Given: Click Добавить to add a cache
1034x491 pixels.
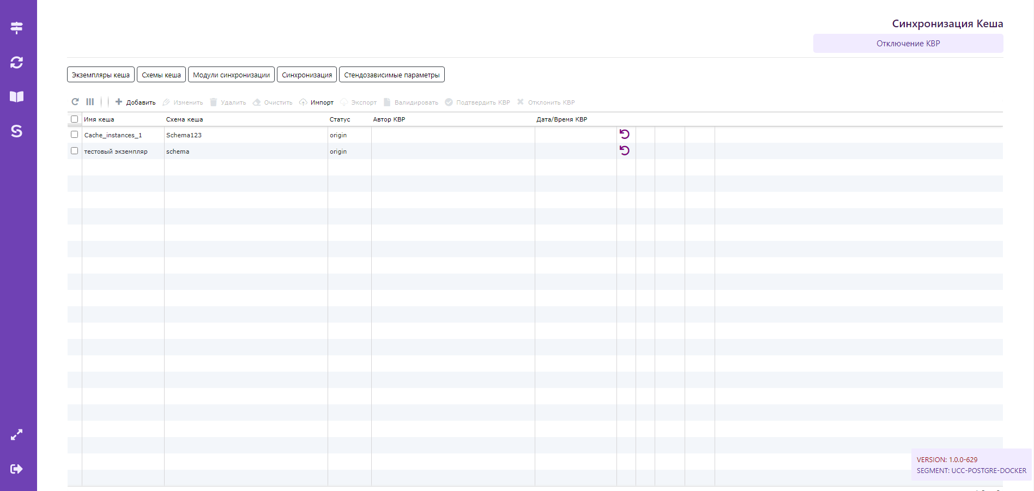Looking at the screenshot, I should (x=136, y=102).
